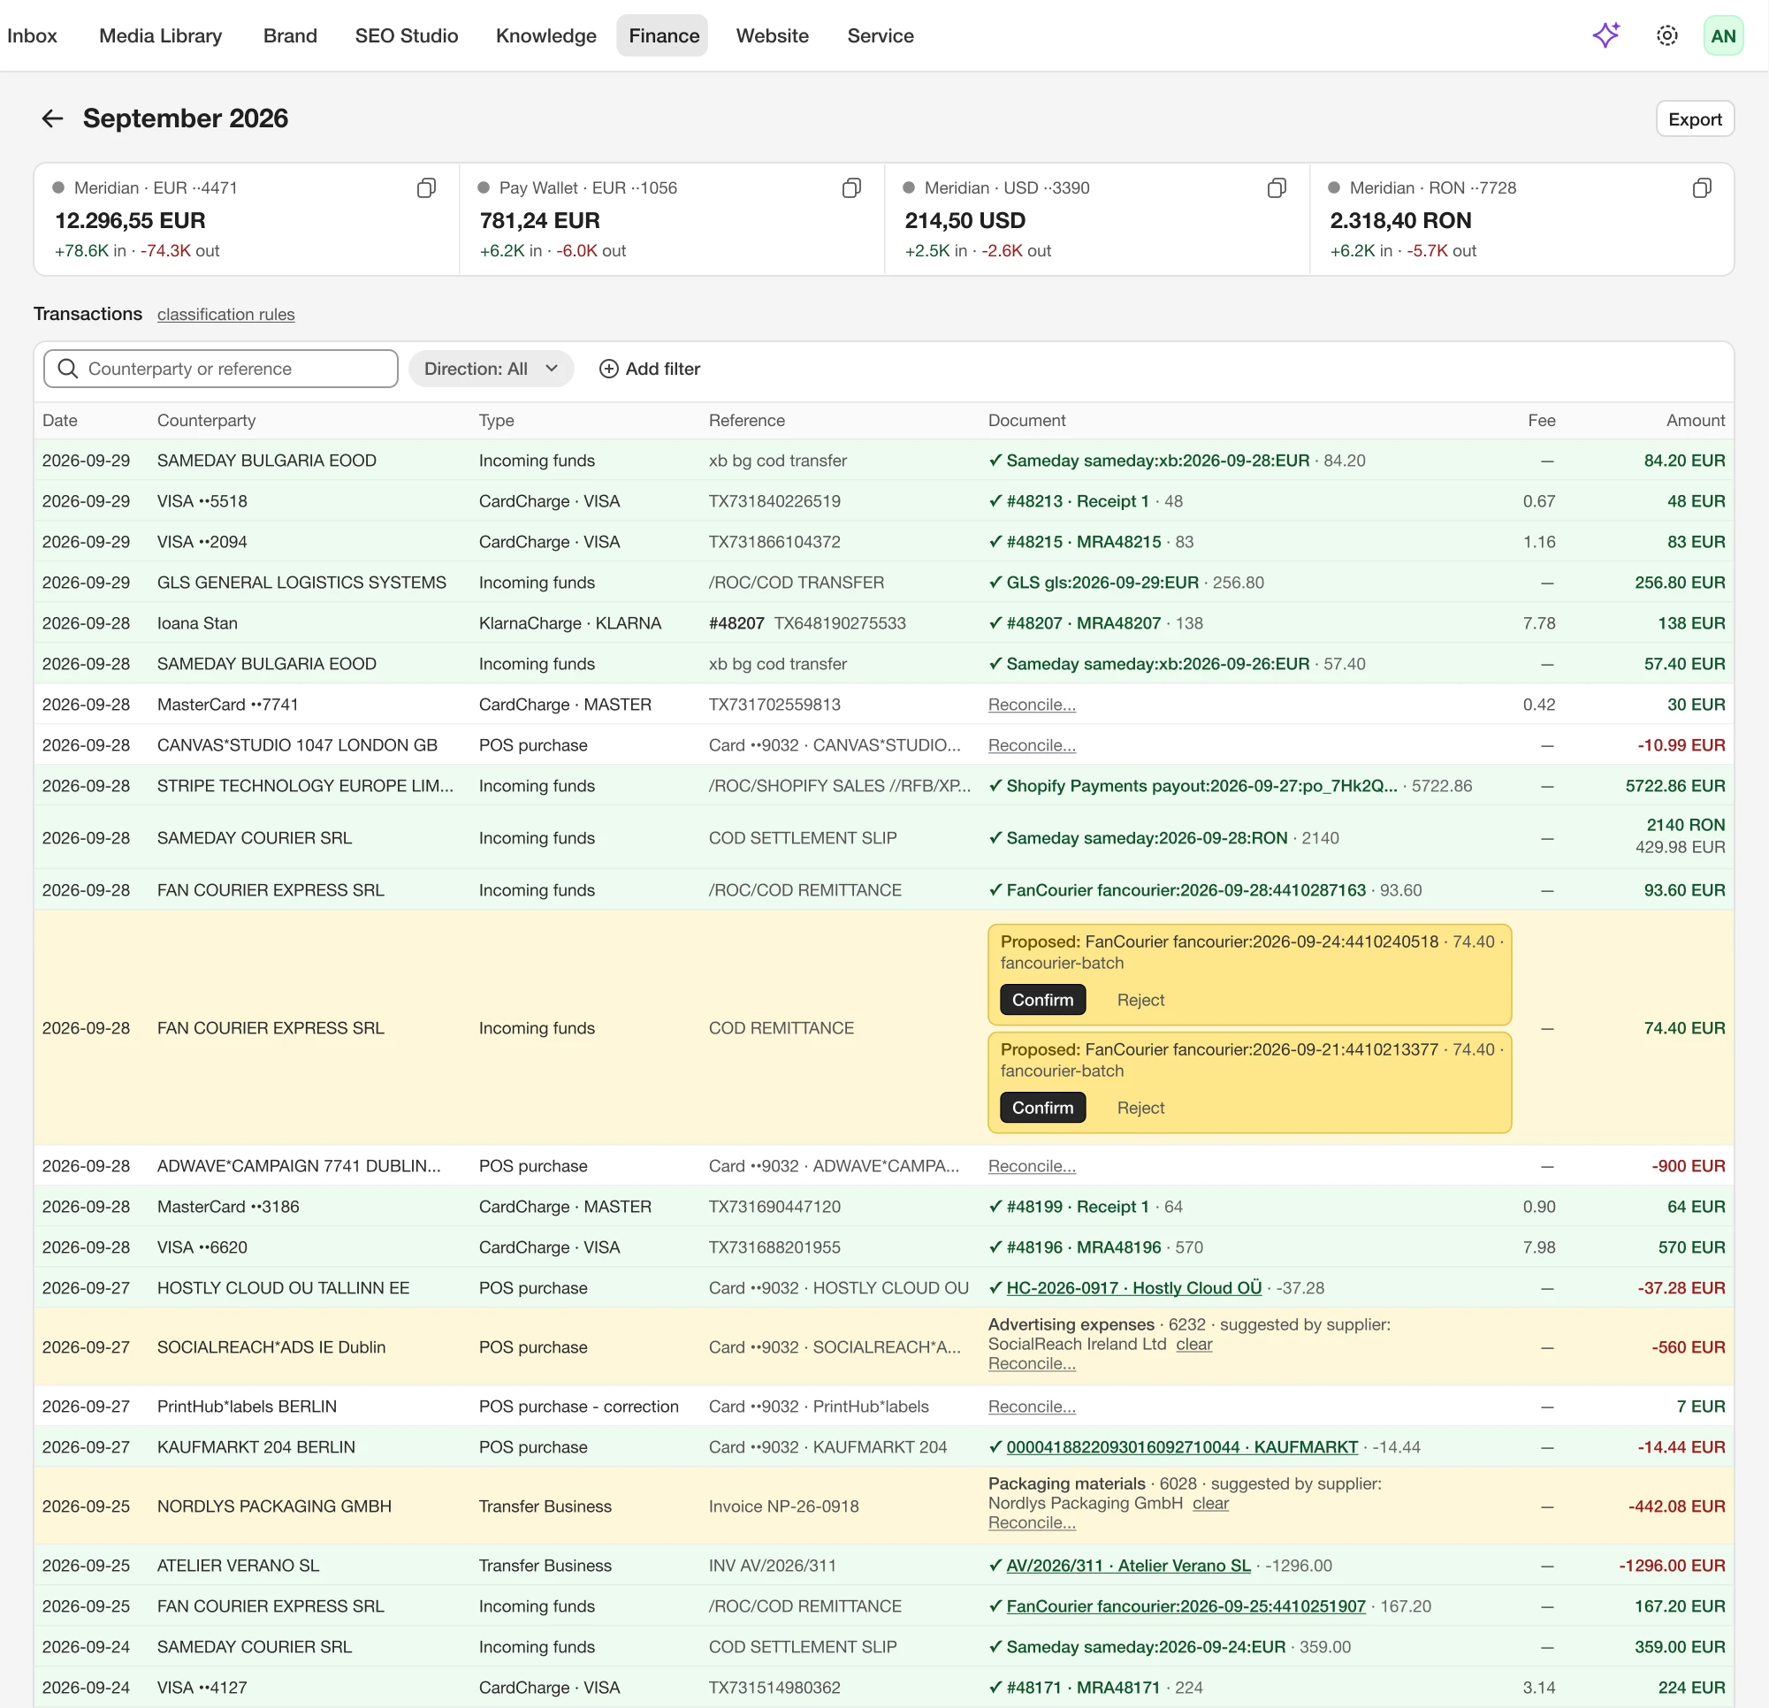Image resolution: width=1769 pixels, height=1708 pixels.
Task: Reject the proposed fancourier:2026-09-21 match
Action: pyautogui.click(x=1140, y=1107)
